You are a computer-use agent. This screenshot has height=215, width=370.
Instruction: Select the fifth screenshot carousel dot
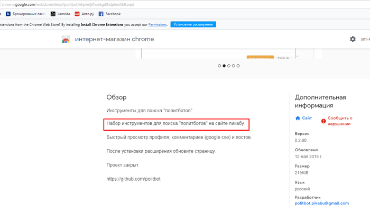tap(238, 66)
